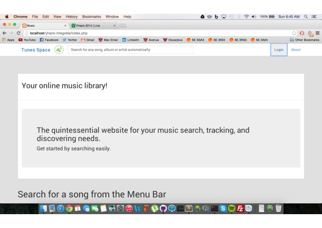Click the battery 100% status indicator
The height and width of the screenshot is (228, 322).
(267, 17)
